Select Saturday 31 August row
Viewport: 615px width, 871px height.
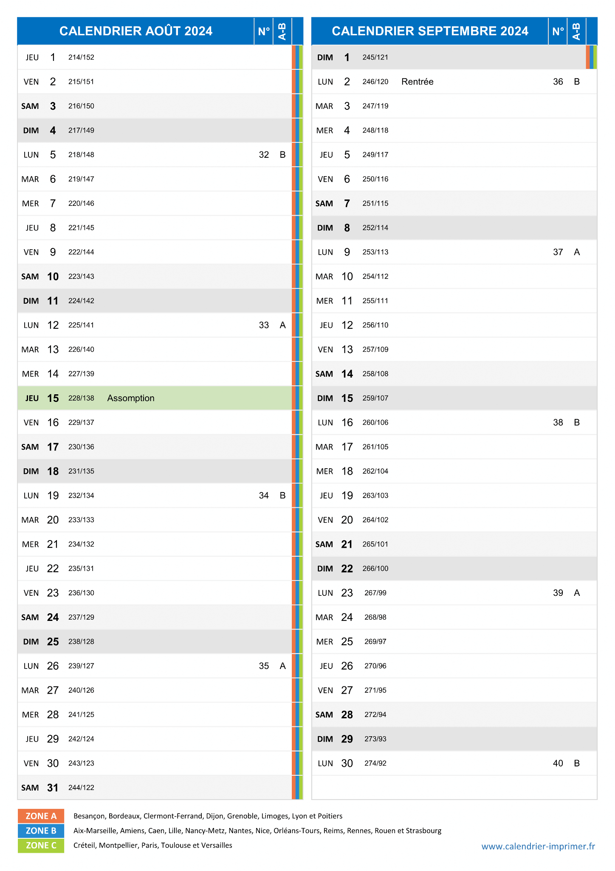pos(155,788)
